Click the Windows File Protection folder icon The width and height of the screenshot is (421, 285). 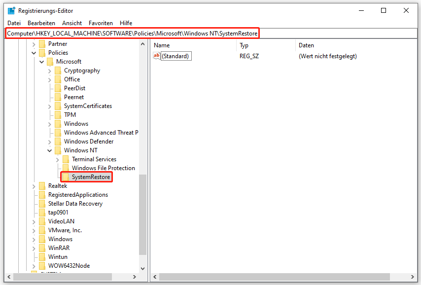66,168
